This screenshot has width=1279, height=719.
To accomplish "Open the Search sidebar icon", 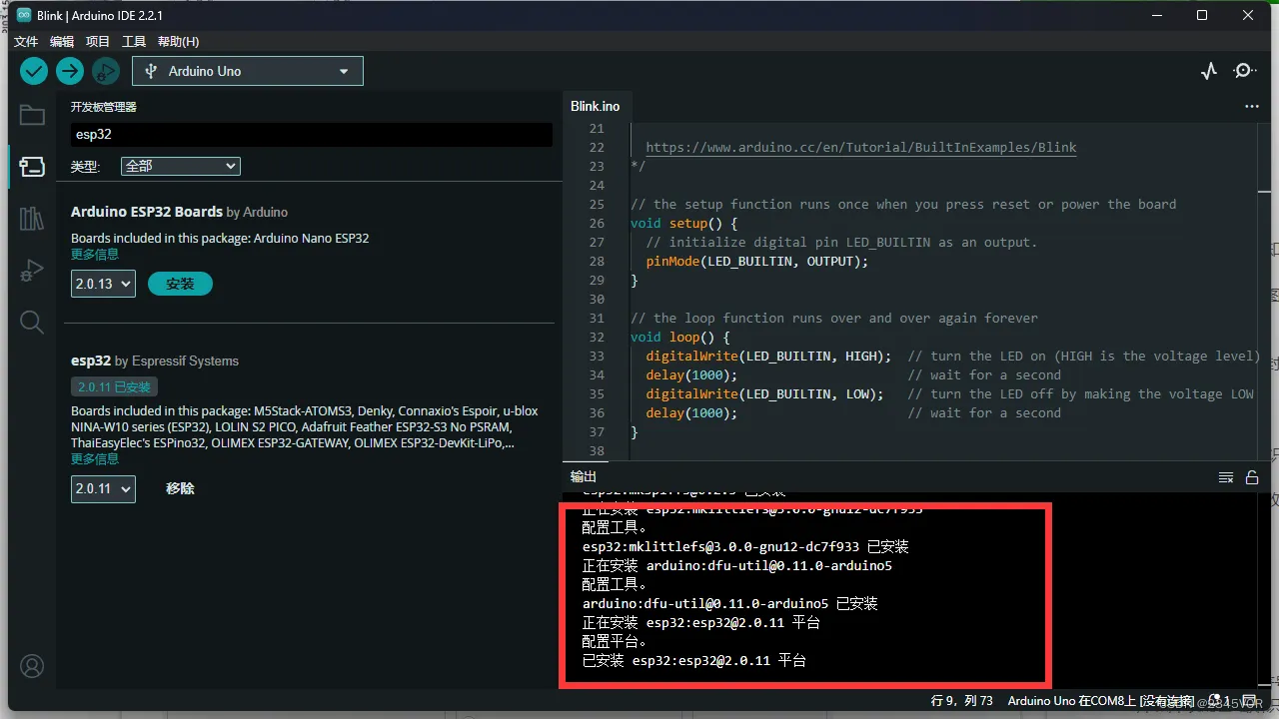I will click(x=32, y=322).
